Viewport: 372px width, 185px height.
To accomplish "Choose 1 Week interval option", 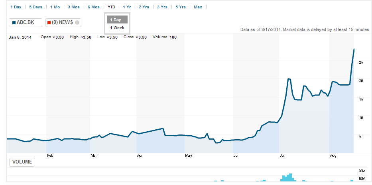I will point(117,28).
